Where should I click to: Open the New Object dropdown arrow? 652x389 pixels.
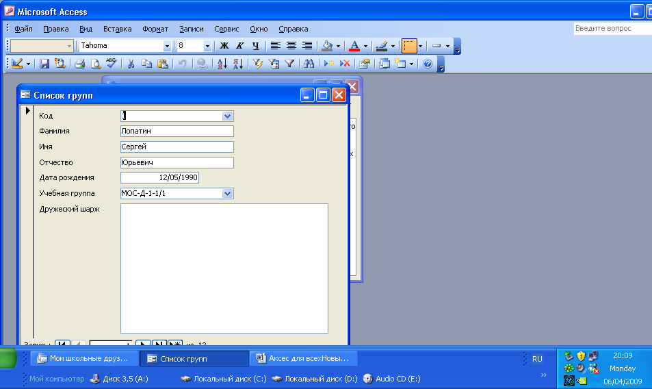pyautogui.click(x=411, y=64)
